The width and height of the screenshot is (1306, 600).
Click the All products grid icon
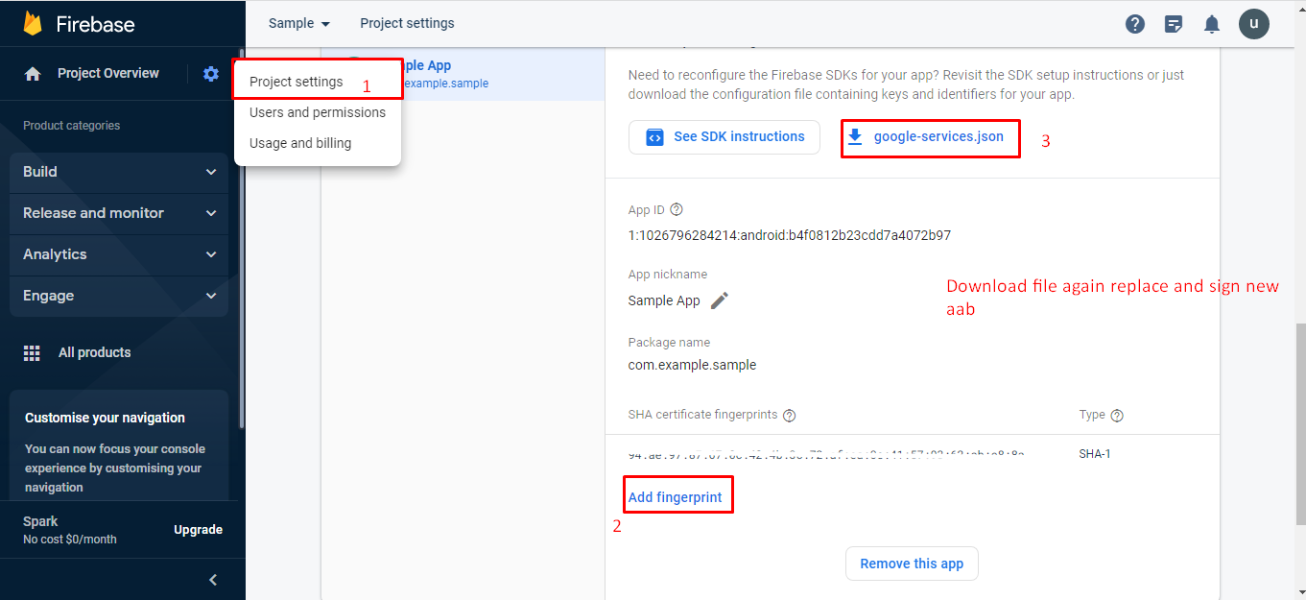(x=32, y=353)
